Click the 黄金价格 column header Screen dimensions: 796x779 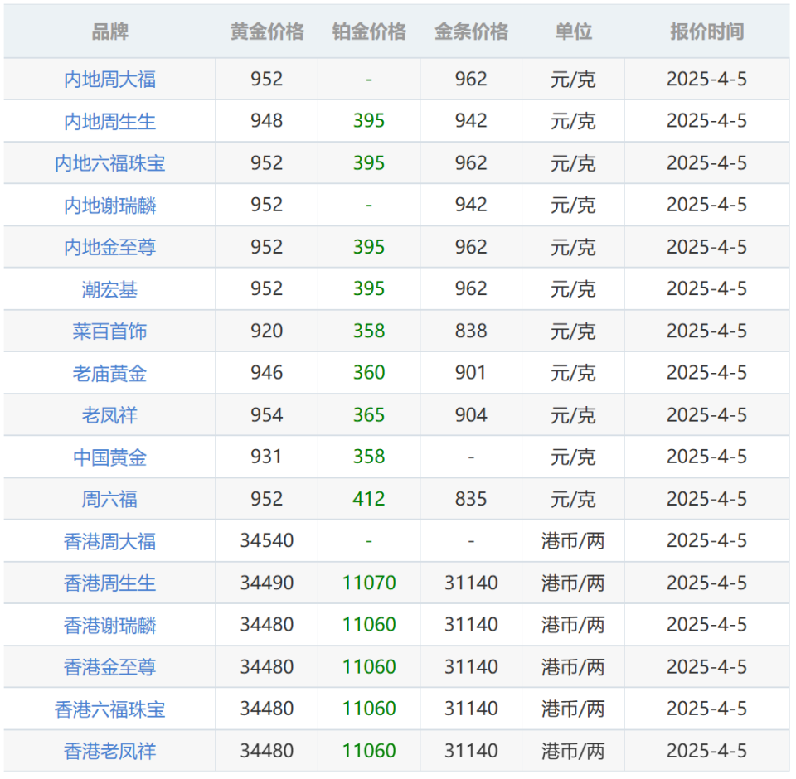click(x=267, y=32)
